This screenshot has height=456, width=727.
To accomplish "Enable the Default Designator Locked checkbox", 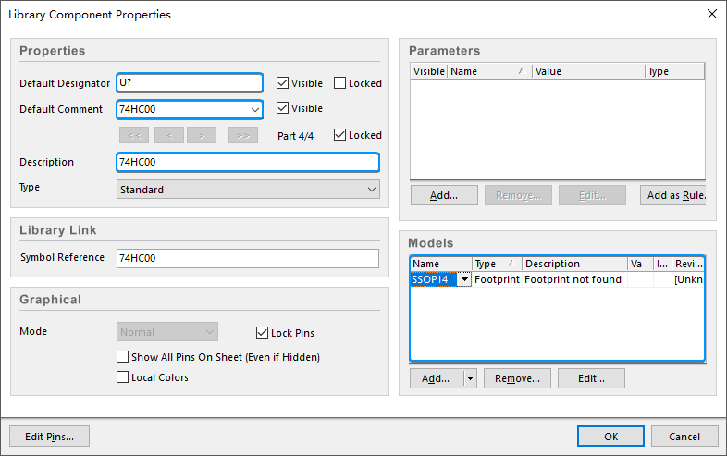I will click(x=339, y=83).
